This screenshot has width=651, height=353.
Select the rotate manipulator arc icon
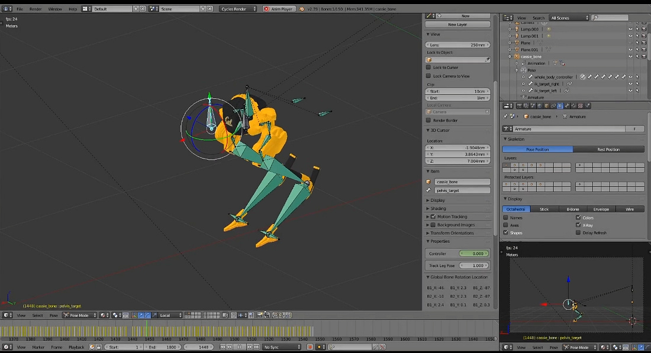147,315
